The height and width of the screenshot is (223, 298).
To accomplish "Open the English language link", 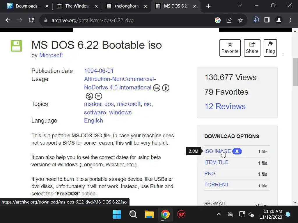I will 93,121.
